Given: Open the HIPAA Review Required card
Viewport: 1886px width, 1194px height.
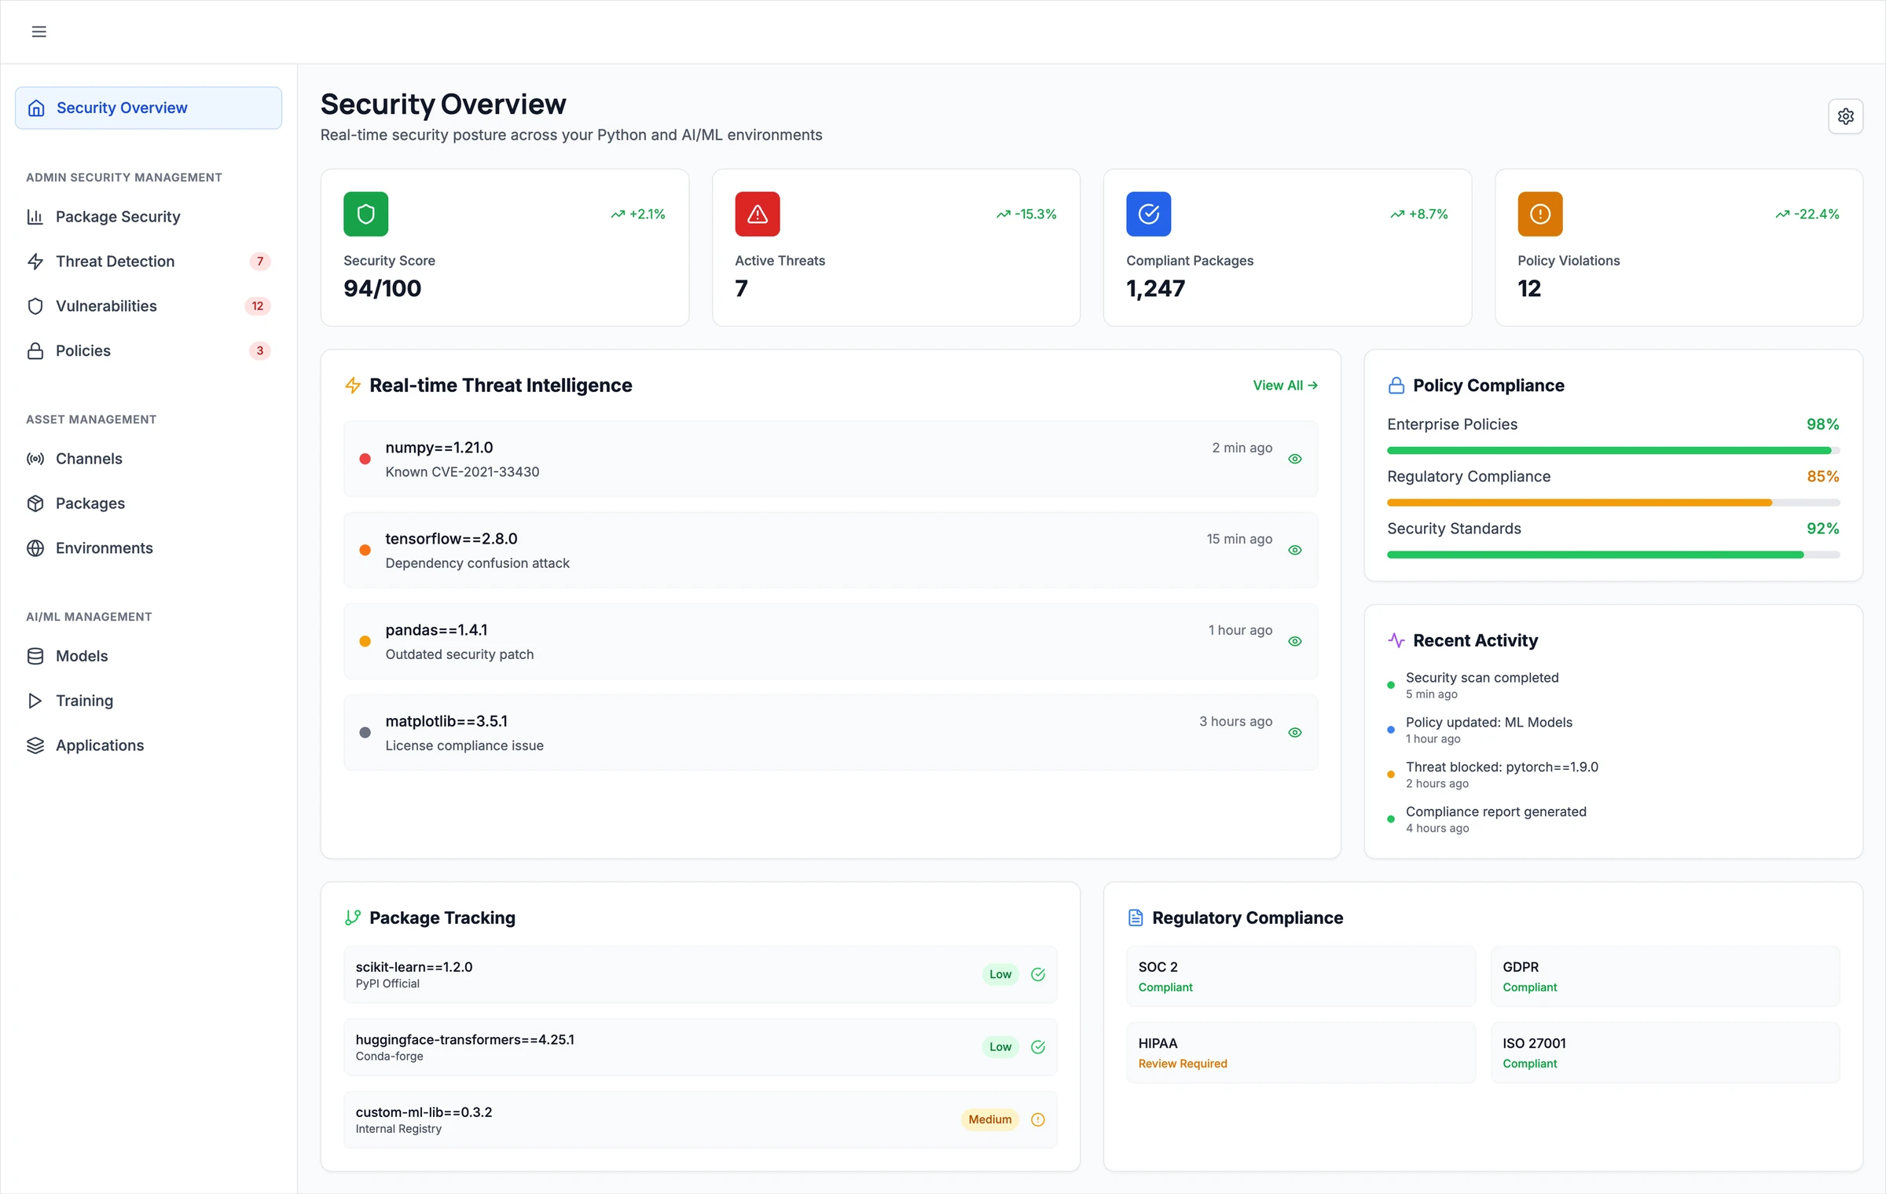Looking at the screenshot, I should 1301,1053.
